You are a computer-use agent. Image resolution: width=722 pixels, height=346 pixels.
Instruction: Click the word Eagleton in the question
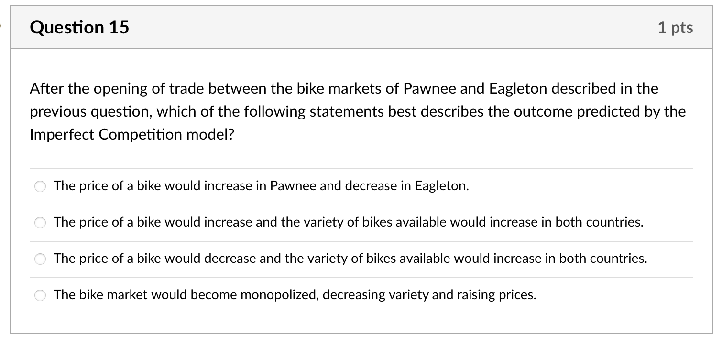pos(514,88)
